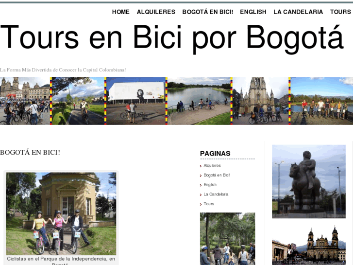Image resolution: width=353 pixels, height=265 pixels.
Task: Select BOGOTÁ EN BICI! in the navigation bar
Action: click(207, 12)
